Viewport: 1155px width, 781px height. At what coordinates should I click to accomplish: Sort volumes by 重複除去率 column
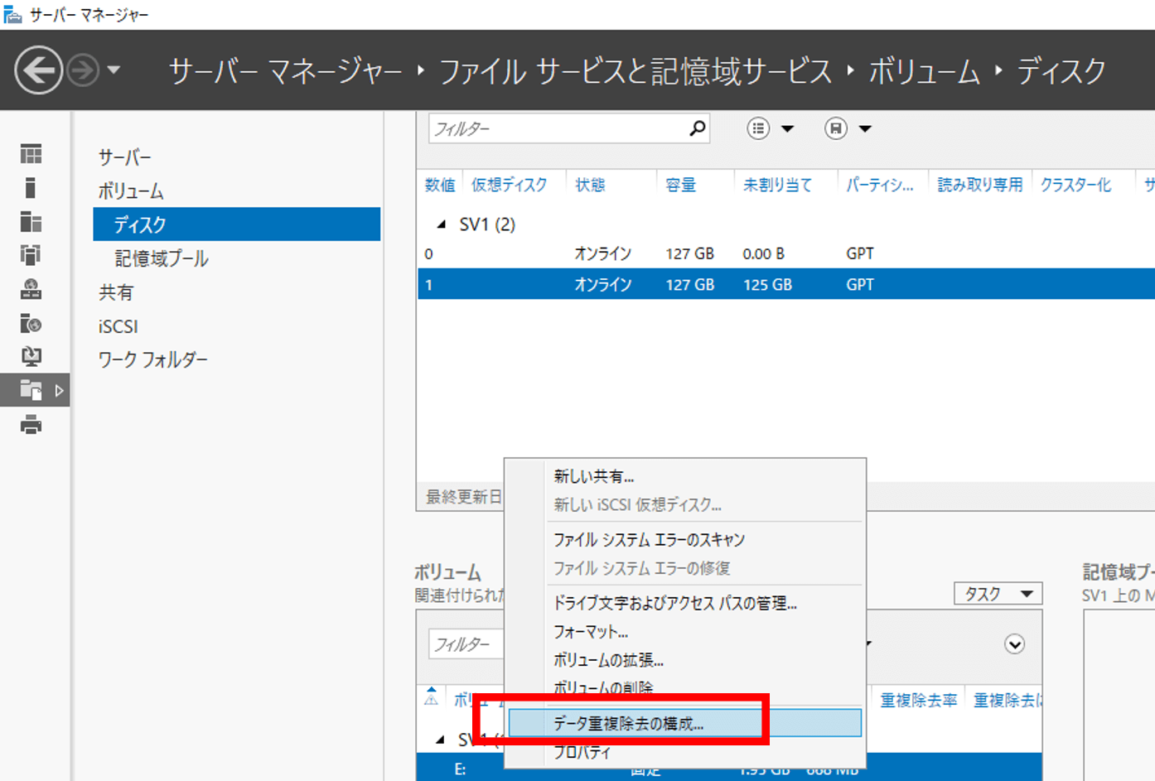919,701
